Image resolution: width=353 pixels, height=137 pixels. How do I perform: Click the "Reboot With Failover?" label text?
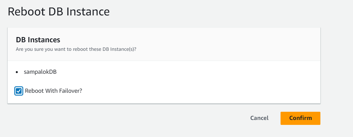coord(53,91)
